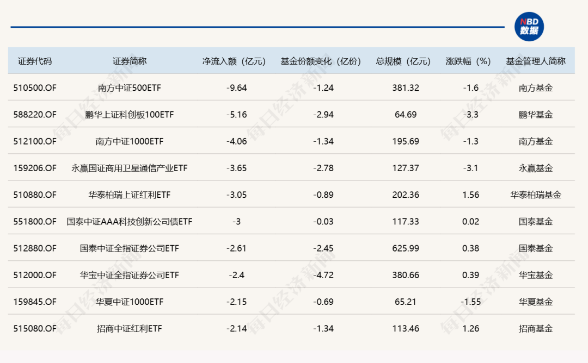The width and height of the screenshot is (588, 363).
Task: Select fund name 华泰柏瑞上证红利ETF
Action: click(130, 195)
